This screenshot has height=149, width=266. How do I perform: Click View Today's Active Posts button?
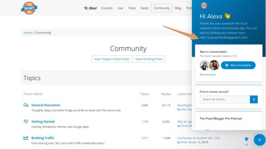pyautogui.click(x=112, y=59)
